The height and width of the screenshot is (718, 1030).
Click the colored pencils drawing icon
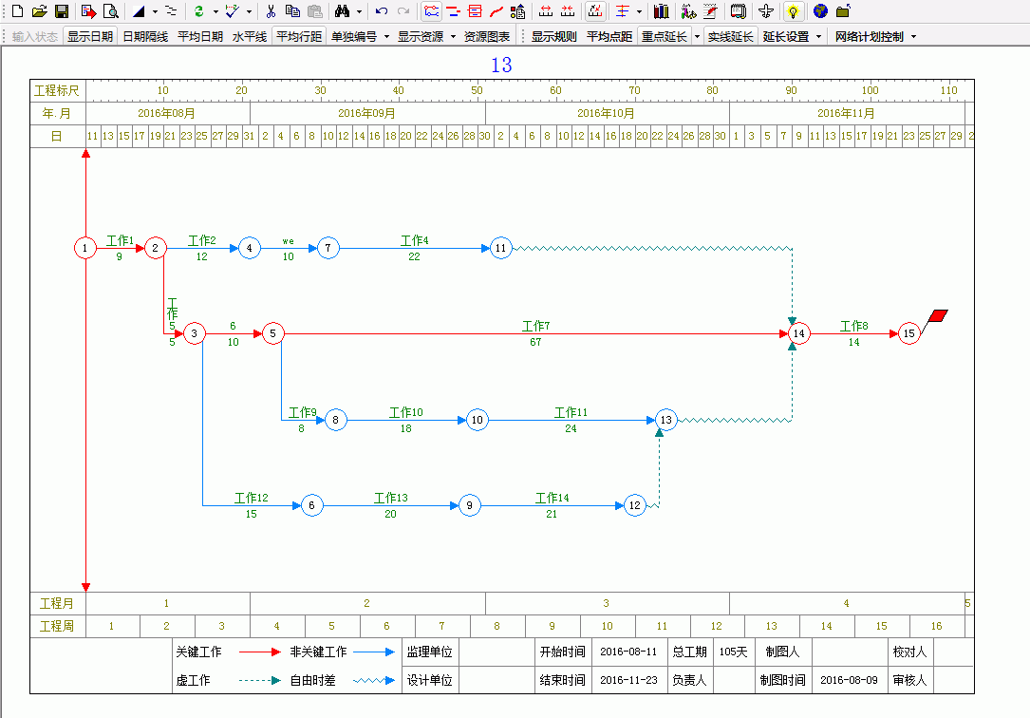(x=688, y=11)
